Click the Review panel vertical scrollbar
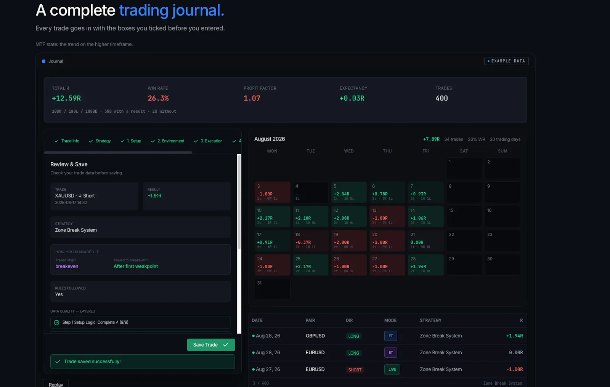This screenshot has height=387, width=610. [x=239, y=202]
